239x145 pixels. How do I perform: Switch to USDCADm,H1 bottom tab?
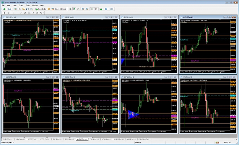(20, 139)
